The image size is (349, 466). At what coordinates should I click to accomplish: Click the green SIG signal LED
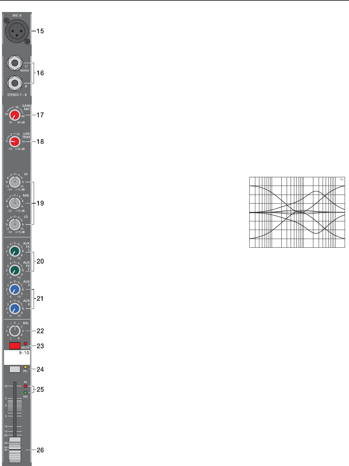25,393
